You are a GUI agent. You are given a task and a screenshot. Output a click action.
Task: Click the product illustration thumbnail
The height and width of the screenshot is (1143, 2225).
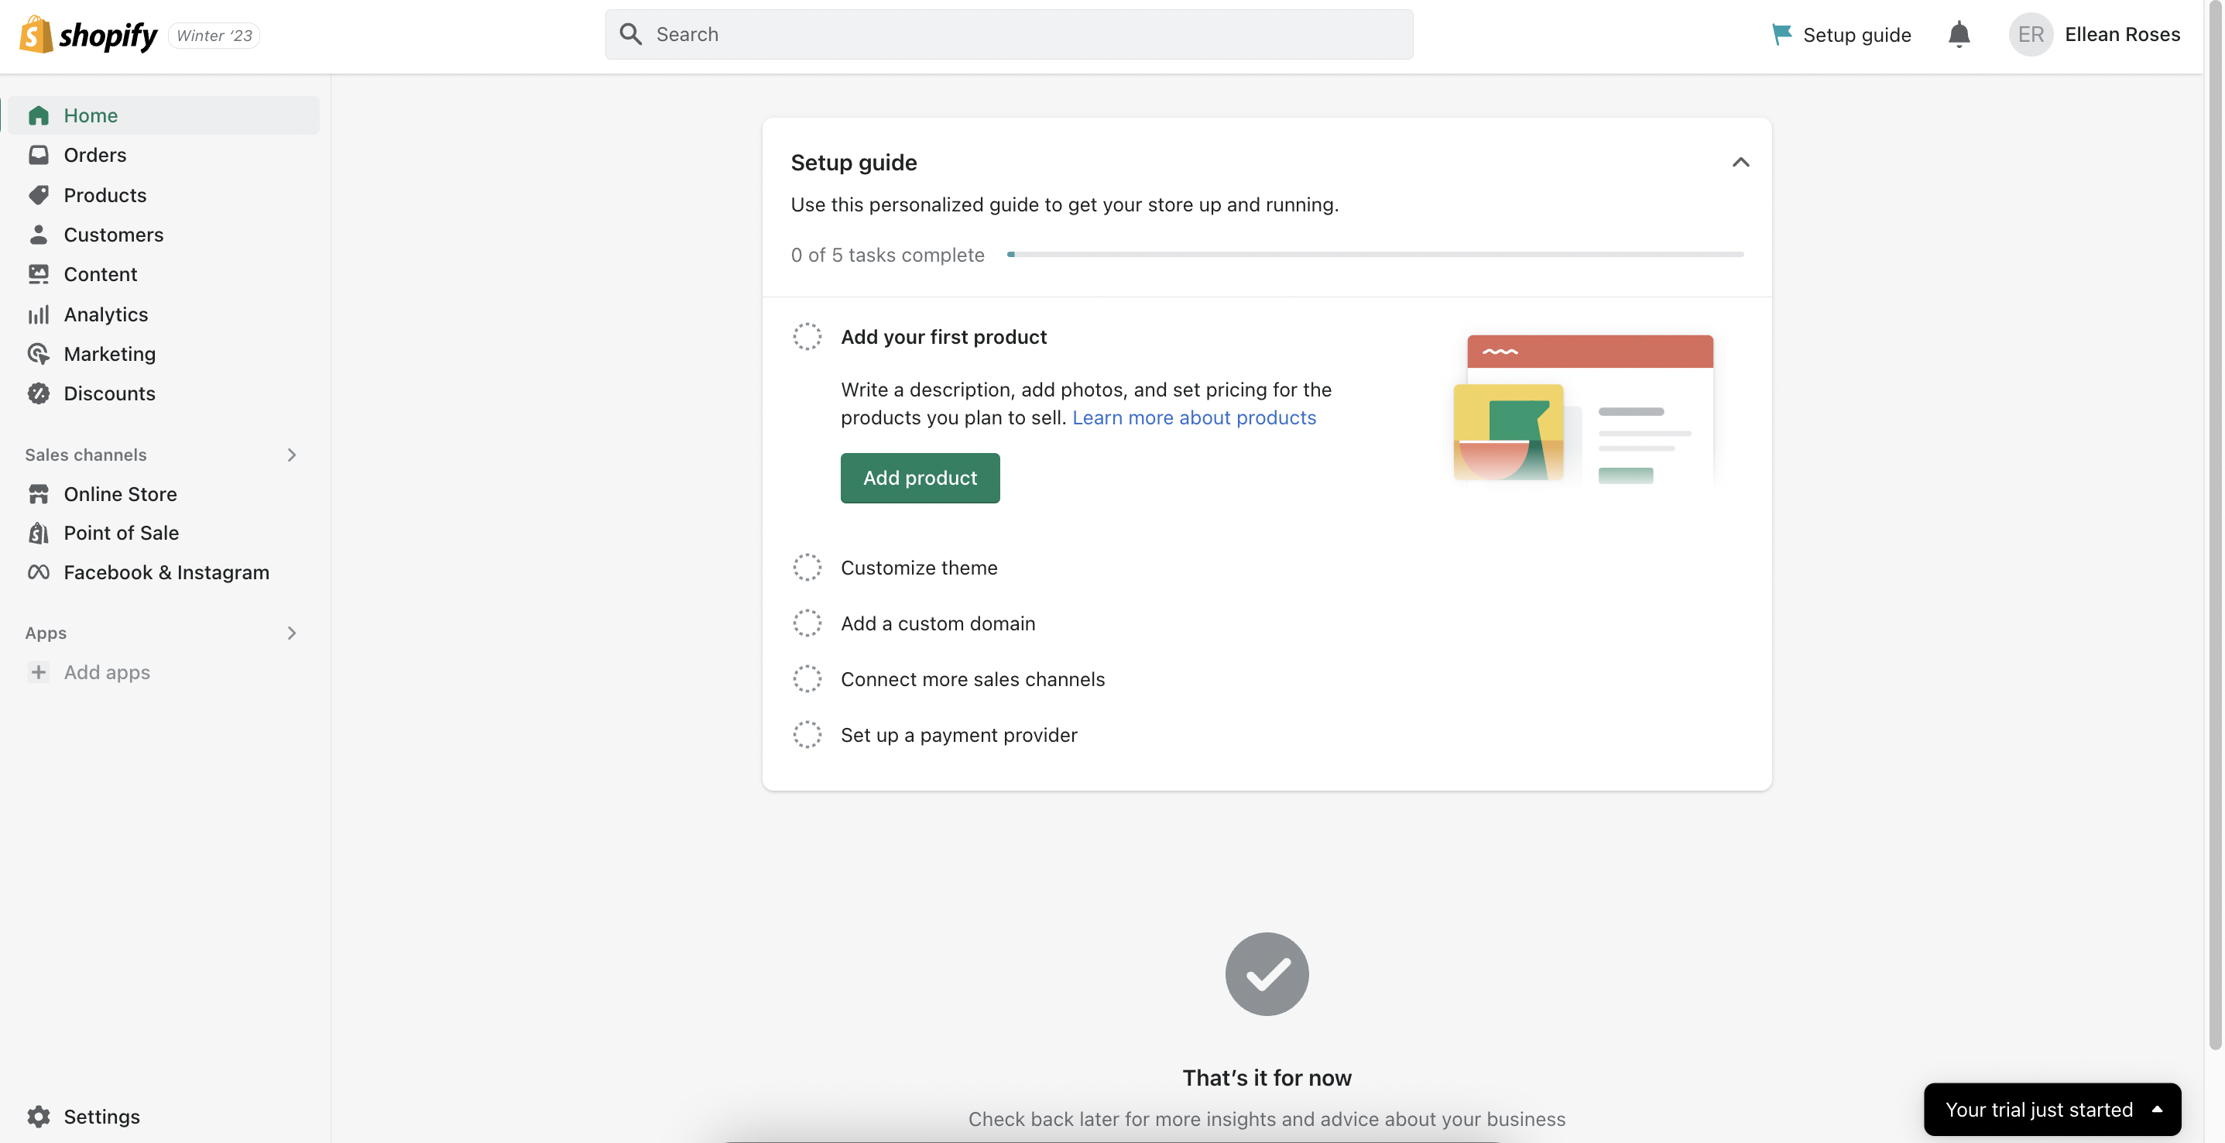[x=1583, y=410]
